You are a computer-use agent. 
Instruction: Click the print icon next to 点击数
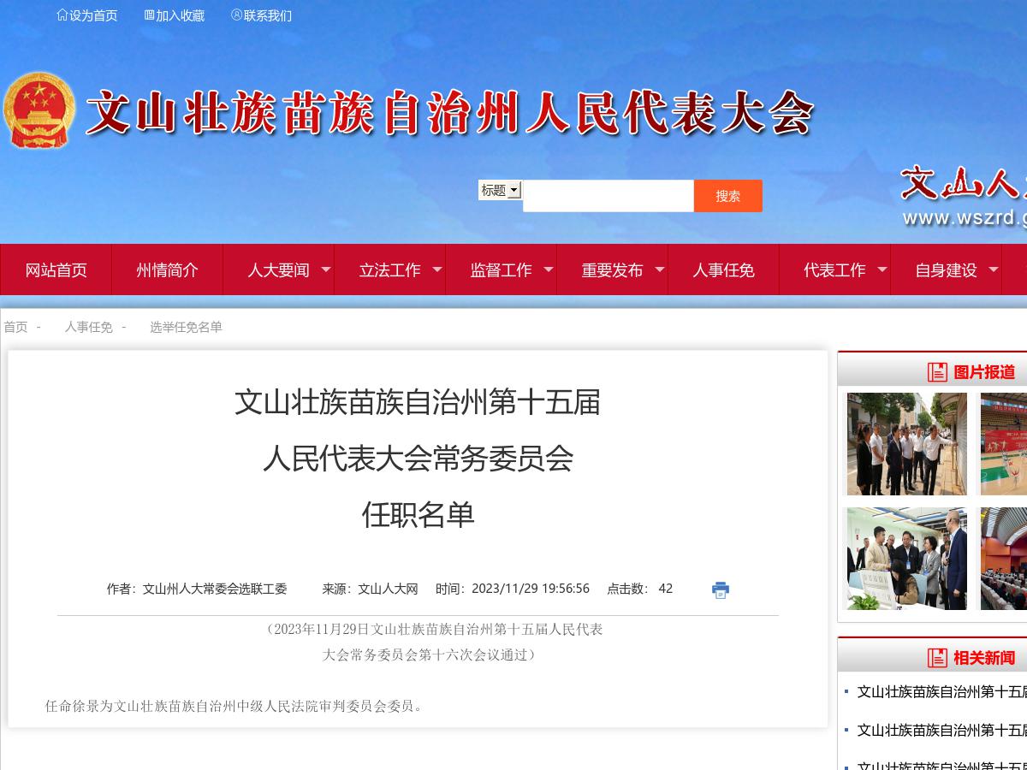tap(720, 589)
